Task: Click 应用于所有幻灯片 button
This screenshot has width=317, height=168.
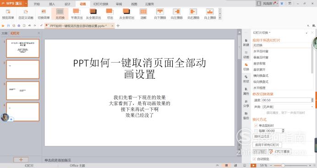Action: pyautogui.click(x=267, y=145)
